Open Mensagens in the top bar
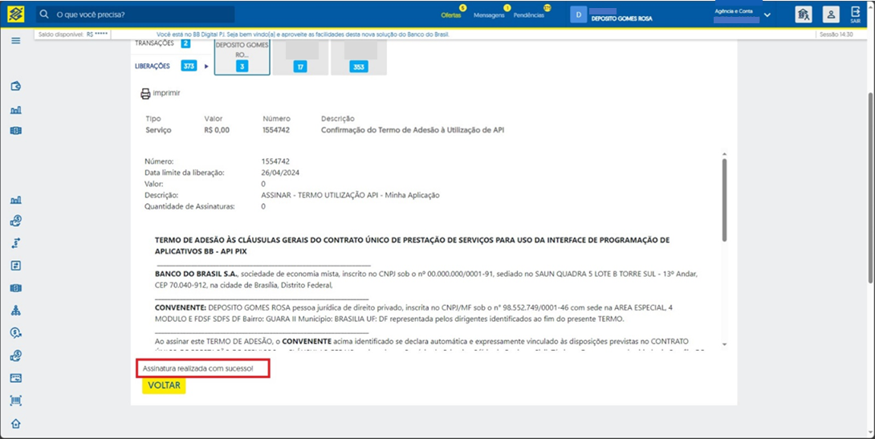 pos(489,15)
